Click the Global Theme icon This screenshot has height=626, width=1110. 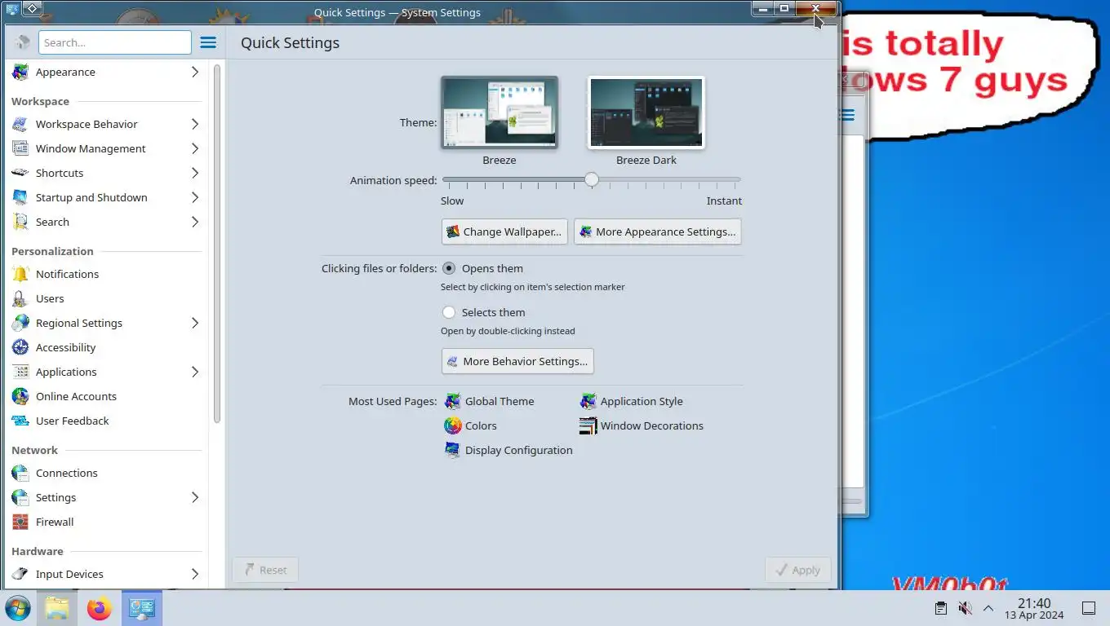452,401
